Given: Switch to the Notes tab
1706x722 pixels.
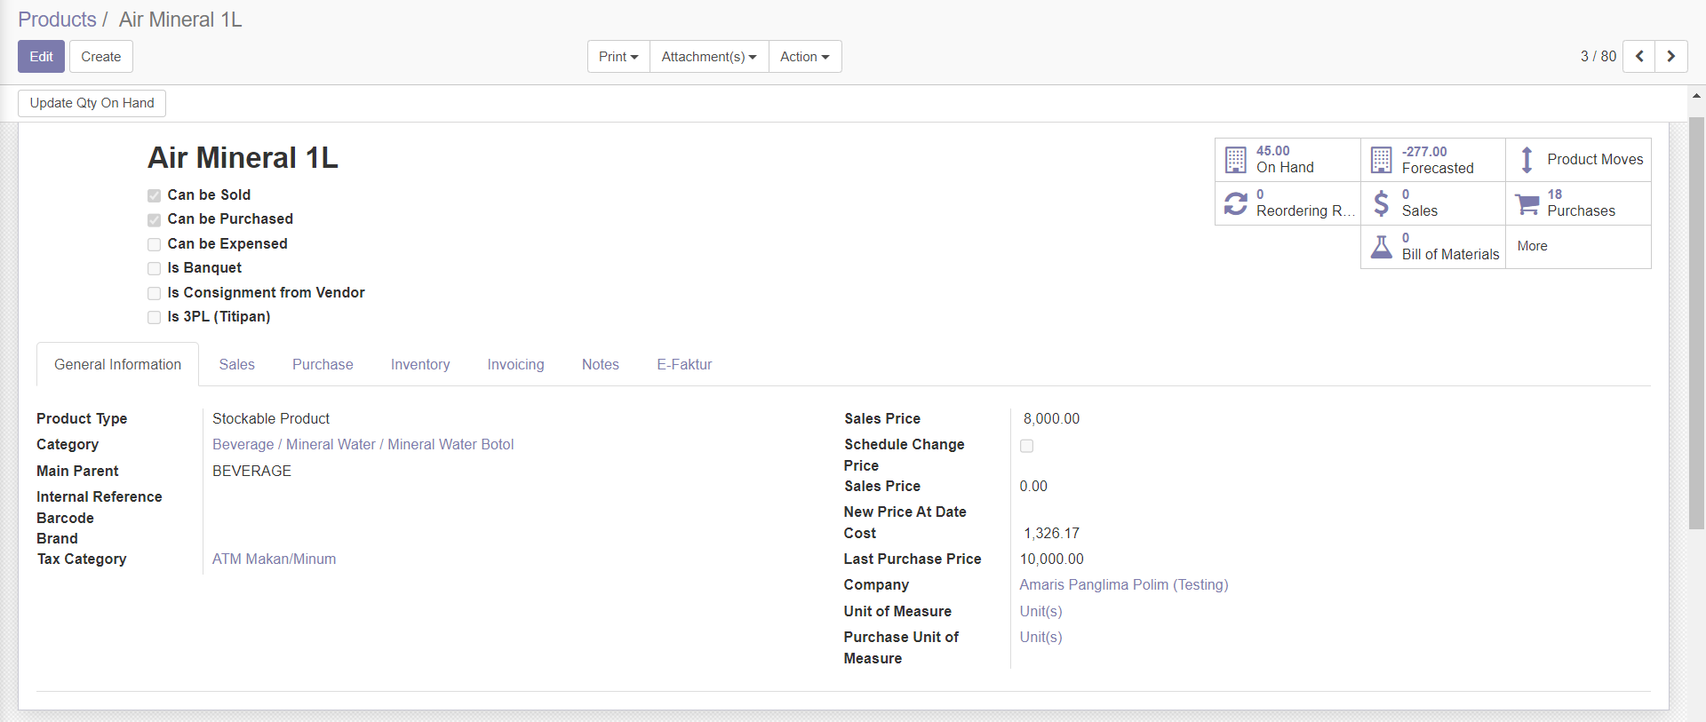Looking at the screenshot, I should click(601, 364).
